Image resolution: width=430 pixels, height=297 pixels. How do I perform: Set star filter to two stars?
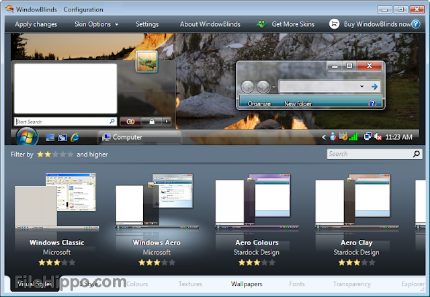48,155
